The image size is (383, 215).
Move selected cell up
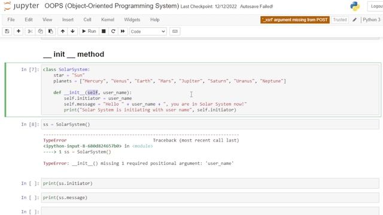[x=63, y=31]
